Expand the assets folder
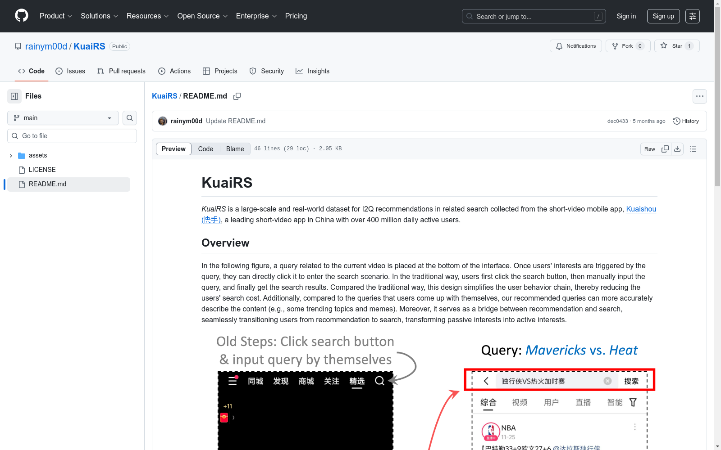The height and width of the screenshot is (450, 721). tap(11, 156)
